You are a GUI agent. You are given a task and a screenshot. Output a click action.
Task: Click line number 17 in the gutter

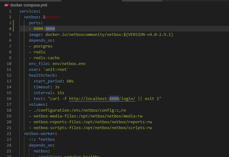[x=9, y=105]
